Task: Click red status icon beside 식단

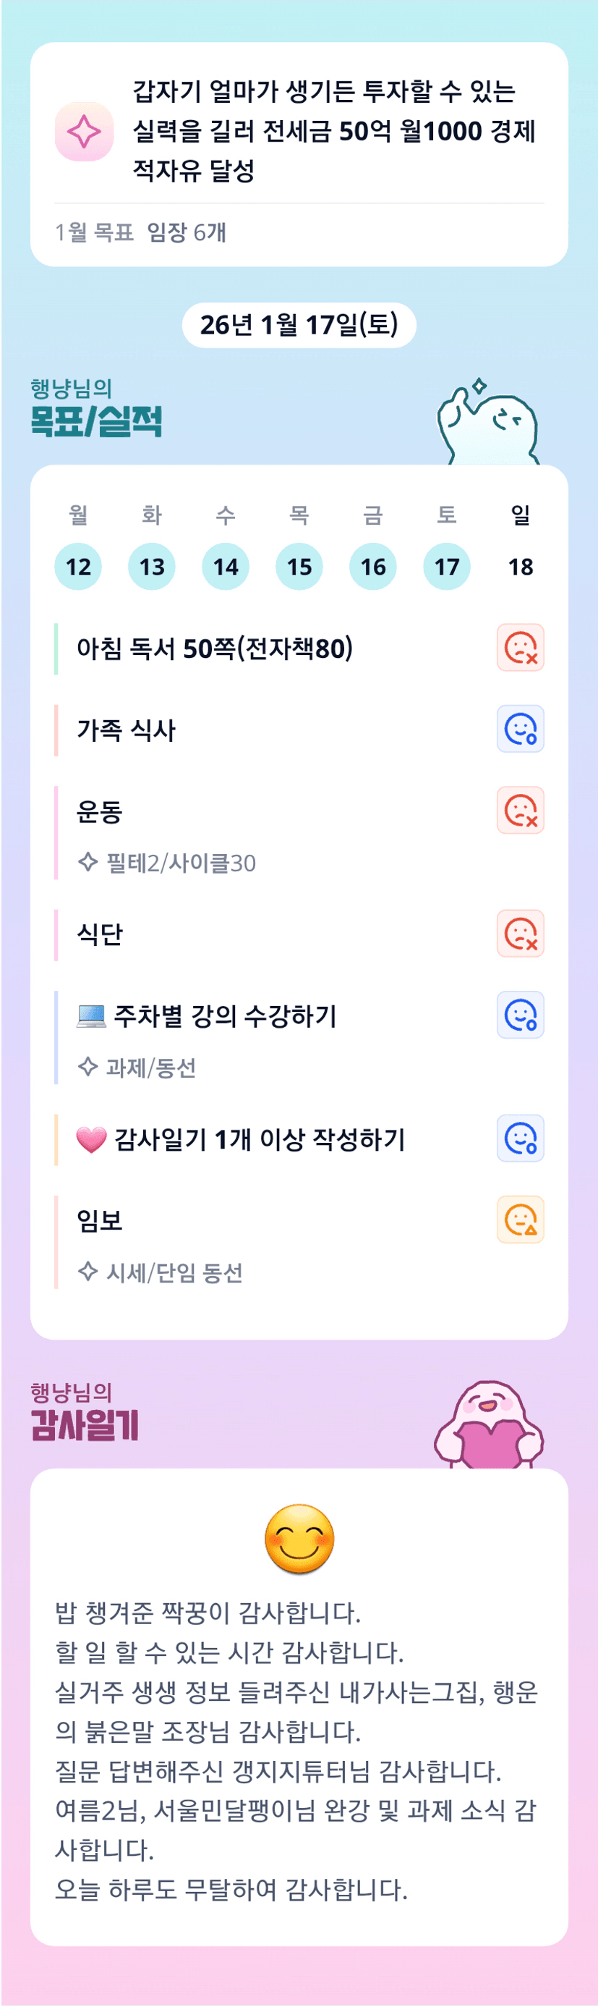Action: [520, 934]
